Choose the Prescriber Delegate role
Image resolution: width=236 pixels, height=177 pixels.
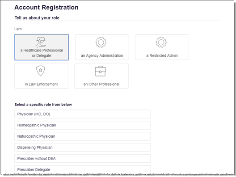(83, 169)
